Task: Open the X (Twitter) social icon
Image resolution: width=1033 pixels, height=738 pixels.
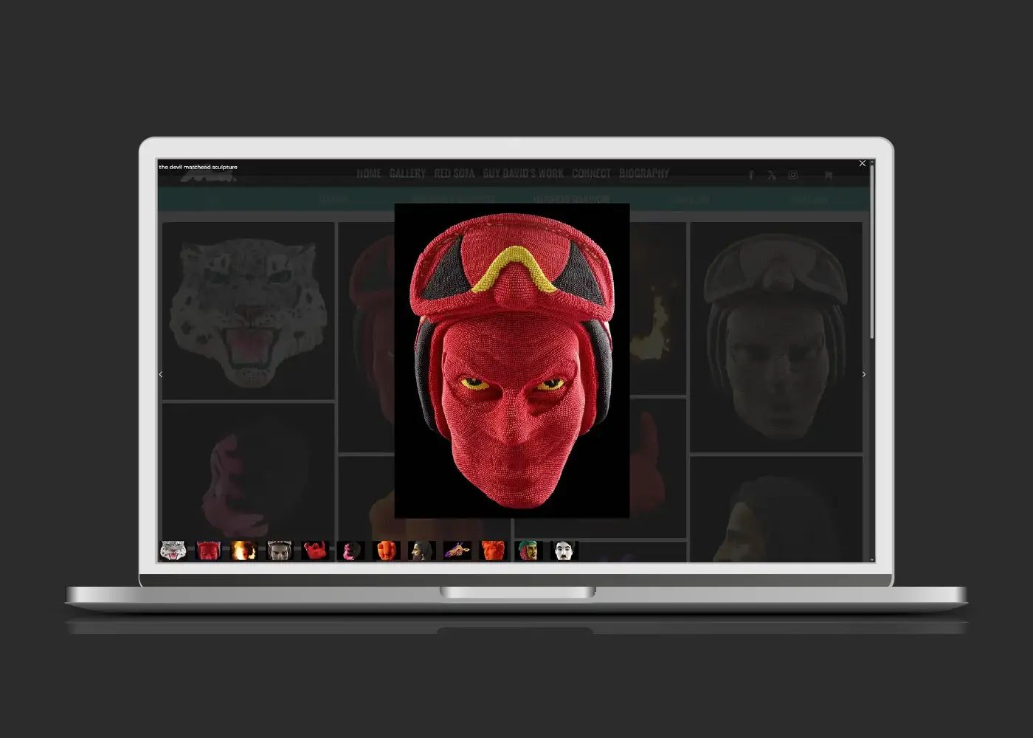Action: [x=772, y=176]
